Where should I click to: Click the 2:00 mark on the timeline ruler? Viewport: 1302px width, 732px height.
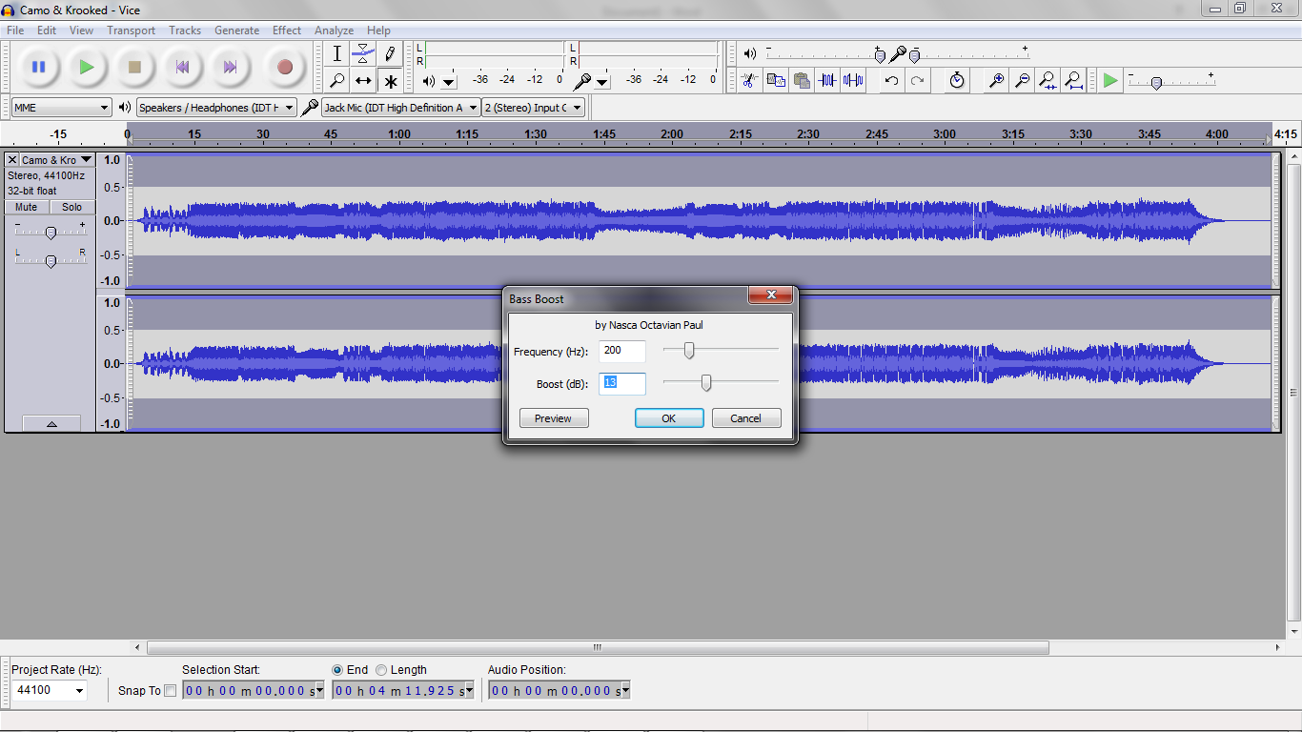click(672, 134)
